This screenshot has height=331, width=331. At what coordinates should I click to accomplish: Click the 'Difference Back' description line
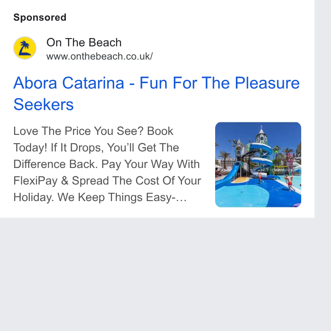107,164
